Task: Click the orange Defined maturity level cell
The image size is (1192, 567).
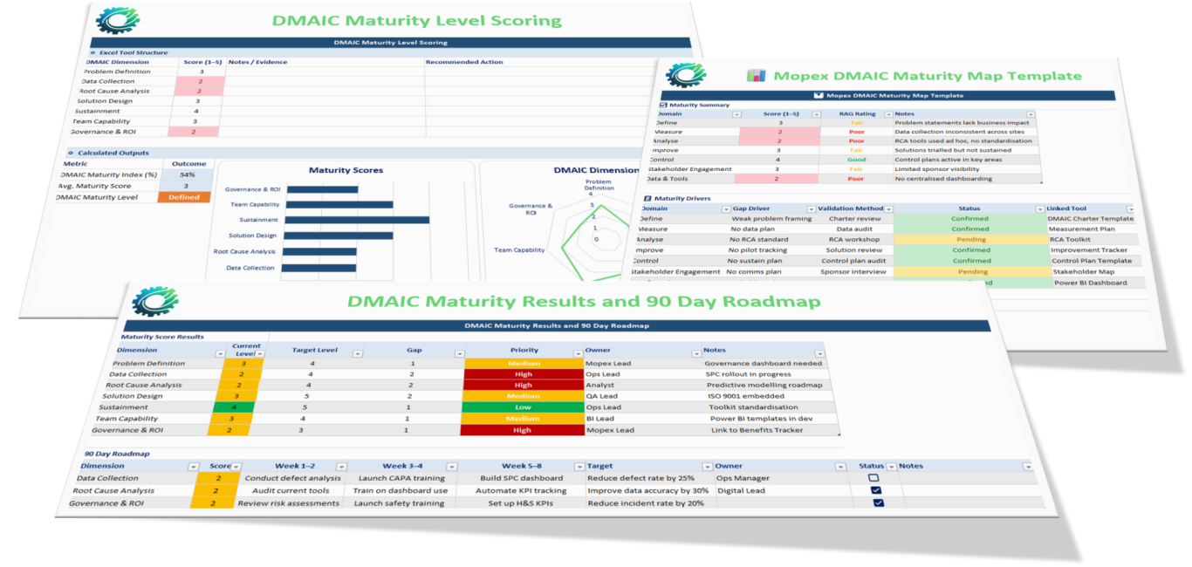Action: (x=184, y=197)
